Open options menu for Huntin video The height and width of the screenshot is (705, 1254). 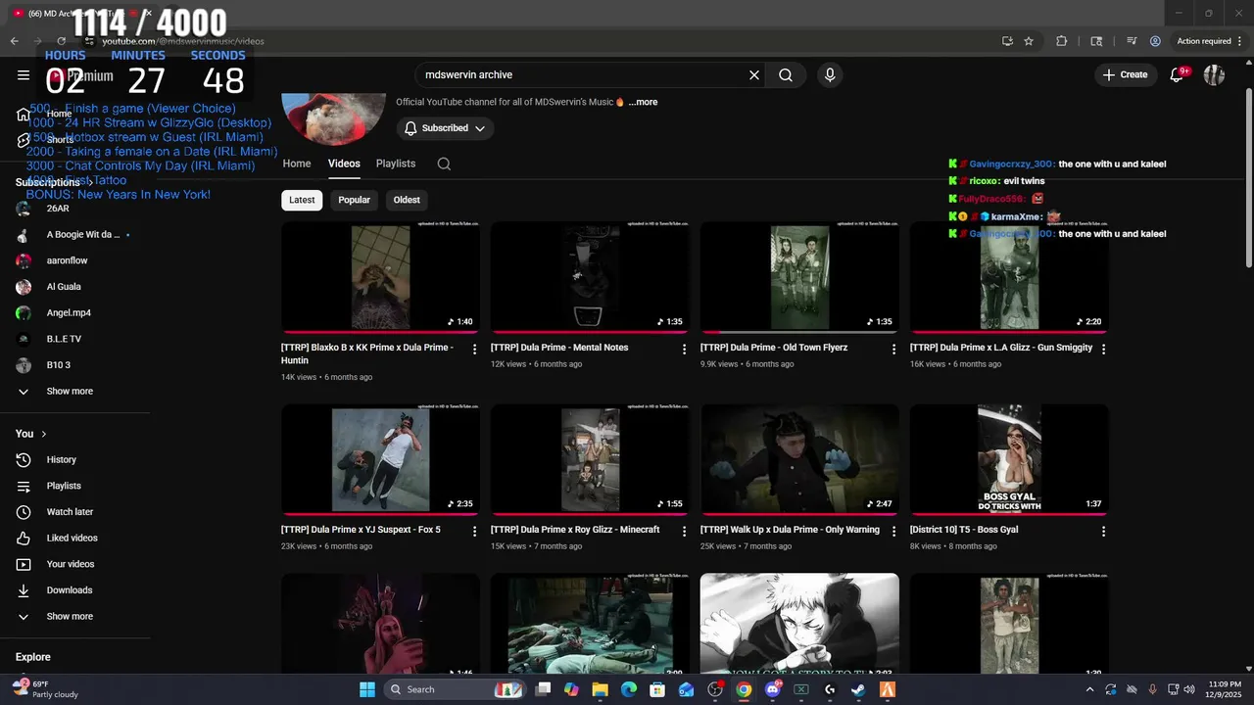pyautogui.click(x=475, y=349)
